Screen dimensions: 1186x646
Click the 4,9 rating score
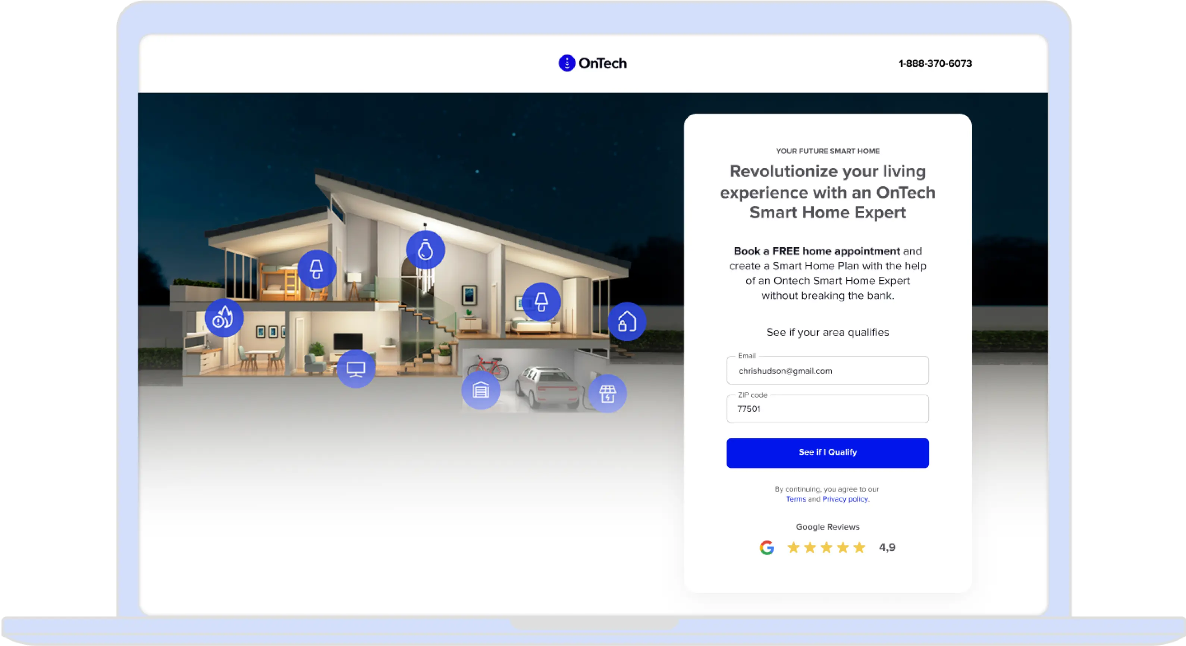point(887,548)
